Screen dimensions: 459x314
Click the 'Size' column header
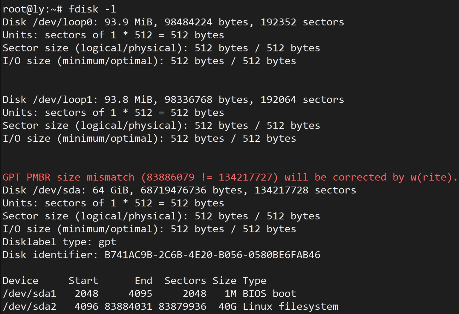point(224,281)
